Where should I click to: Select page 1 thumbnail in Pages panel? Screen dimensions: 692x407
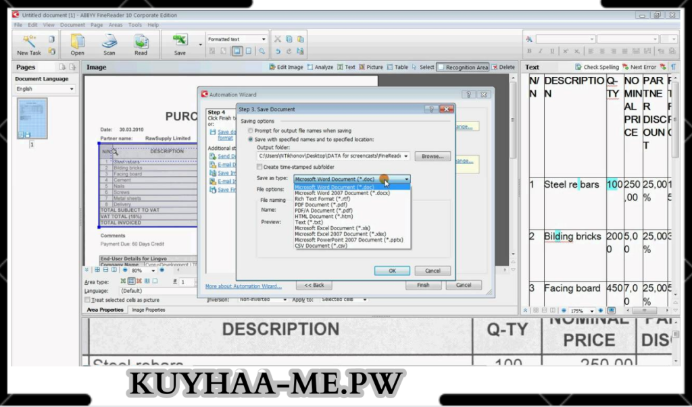pos(32,119)
